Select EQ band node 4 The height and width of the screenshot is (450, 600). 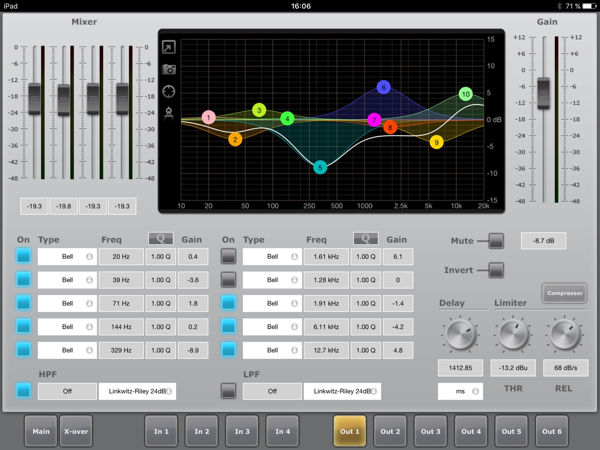287,119
